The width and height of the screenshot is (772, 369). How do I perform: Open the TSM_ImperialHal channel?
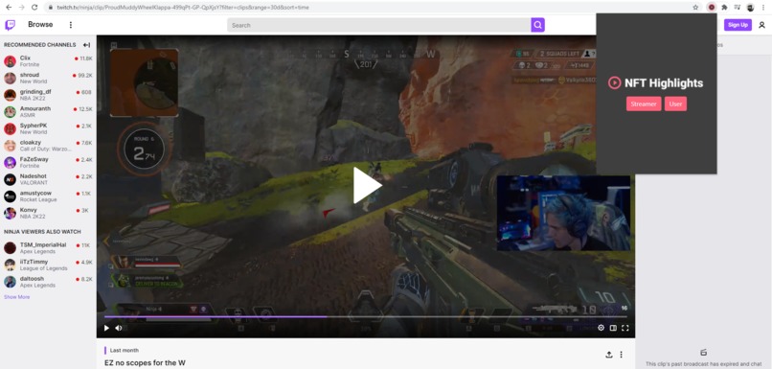click(48, 248)
